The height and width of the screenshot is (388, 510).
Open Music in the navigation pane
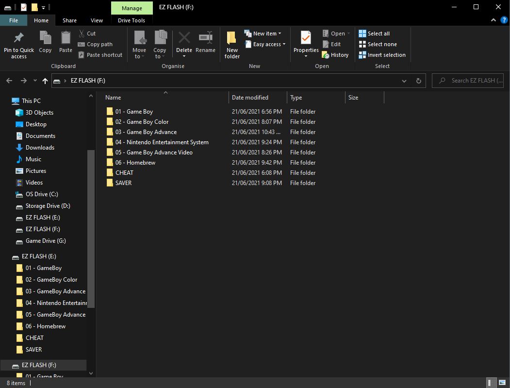(28, 159)
